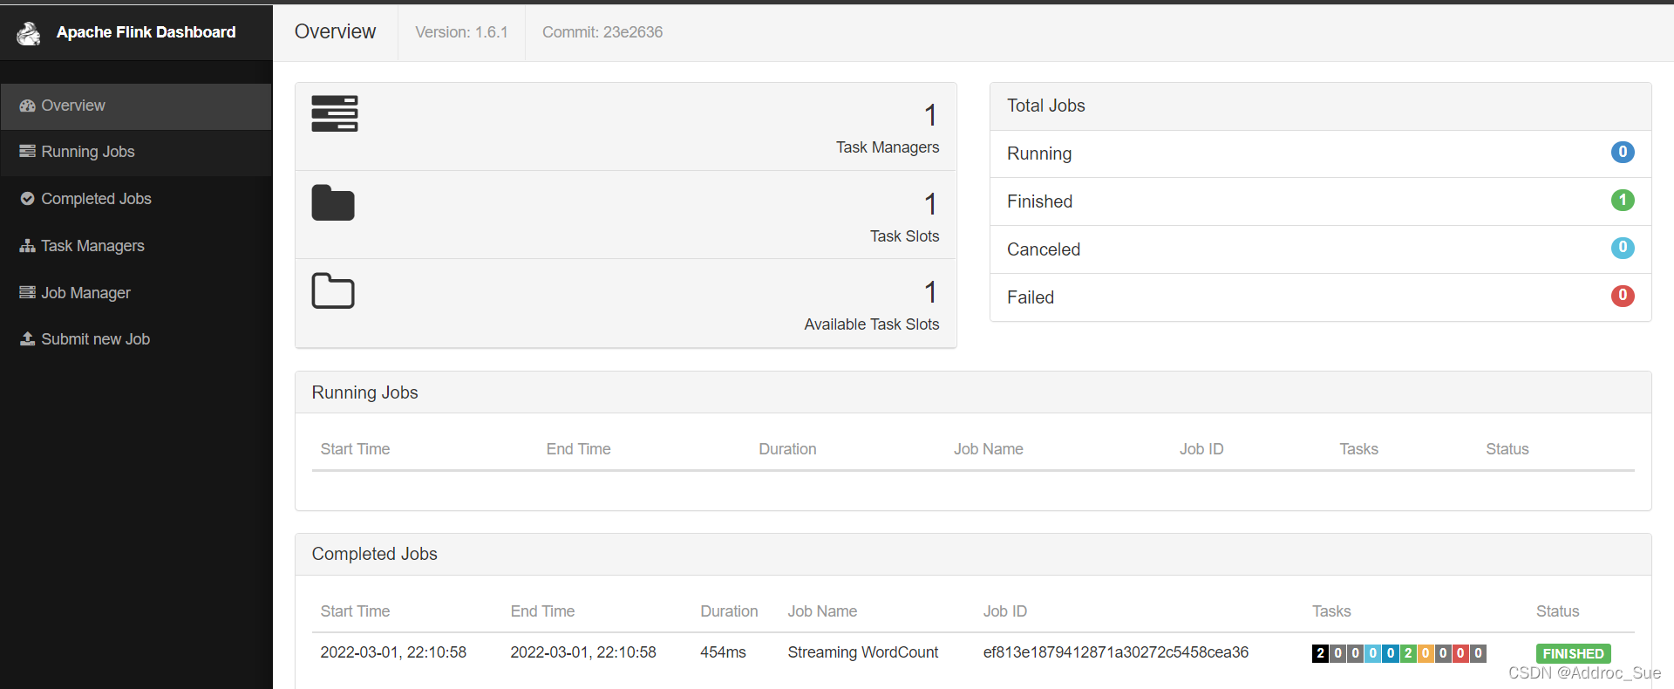Click the outlined folder Available Task Slots icon

[x=333, y=290]
